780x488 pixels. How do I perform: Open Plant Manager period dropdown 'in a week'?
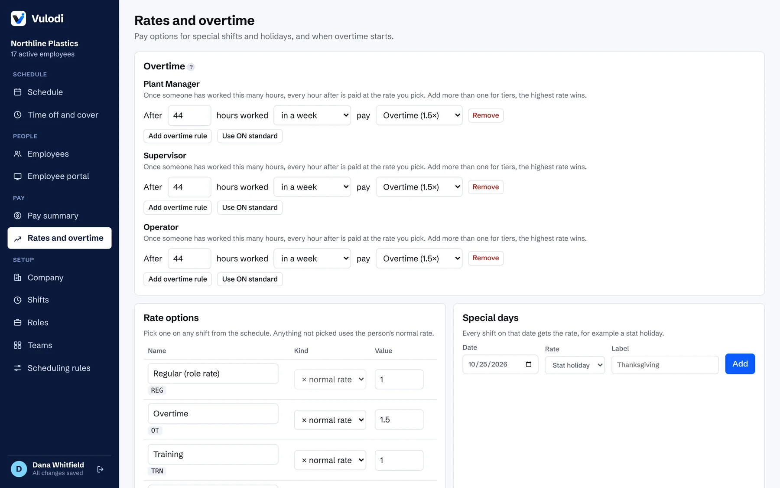tap(312, 115)
